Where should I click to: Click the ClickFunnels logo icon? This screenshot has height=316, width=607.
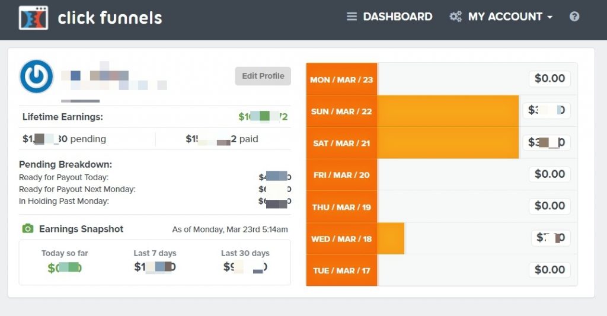33,18
